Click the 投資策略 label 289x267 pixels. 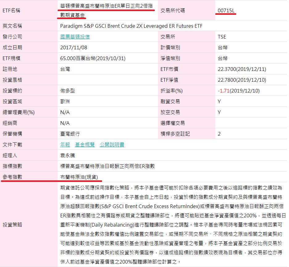[12, 225]
